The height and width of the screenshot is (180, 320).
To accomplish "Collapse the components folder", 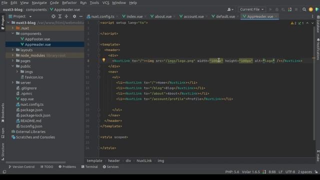I will (12, 33).
